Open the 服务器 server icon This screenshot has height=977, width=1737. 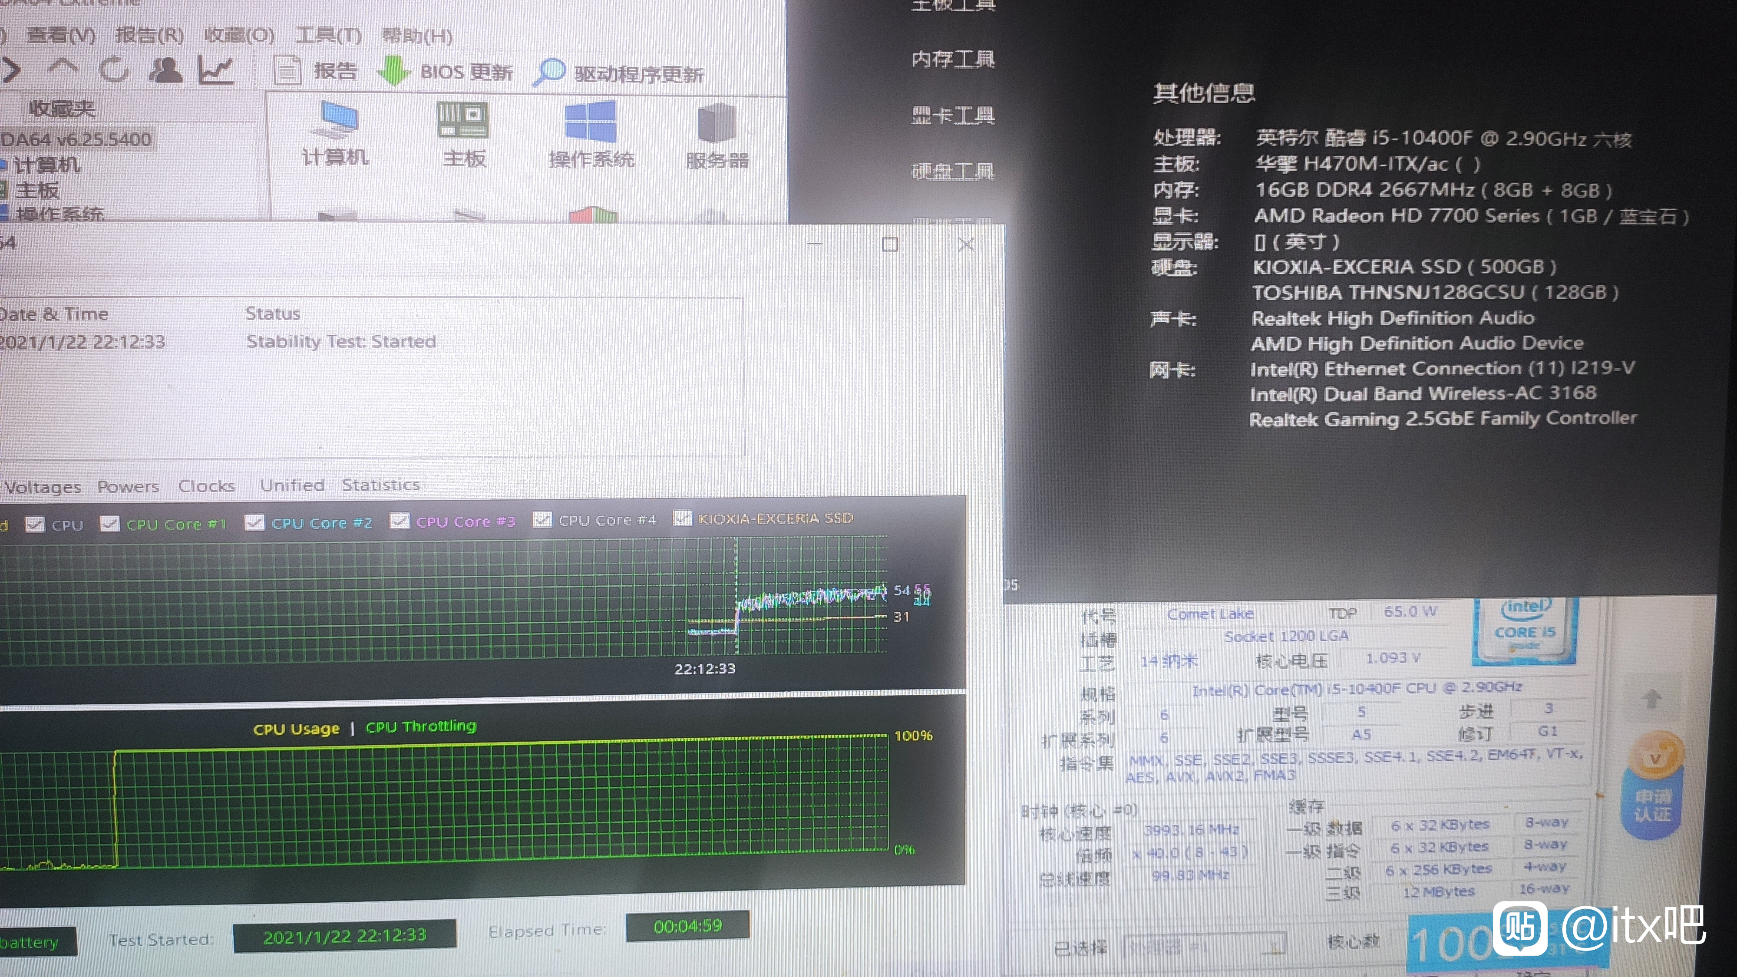click(717, 136)
